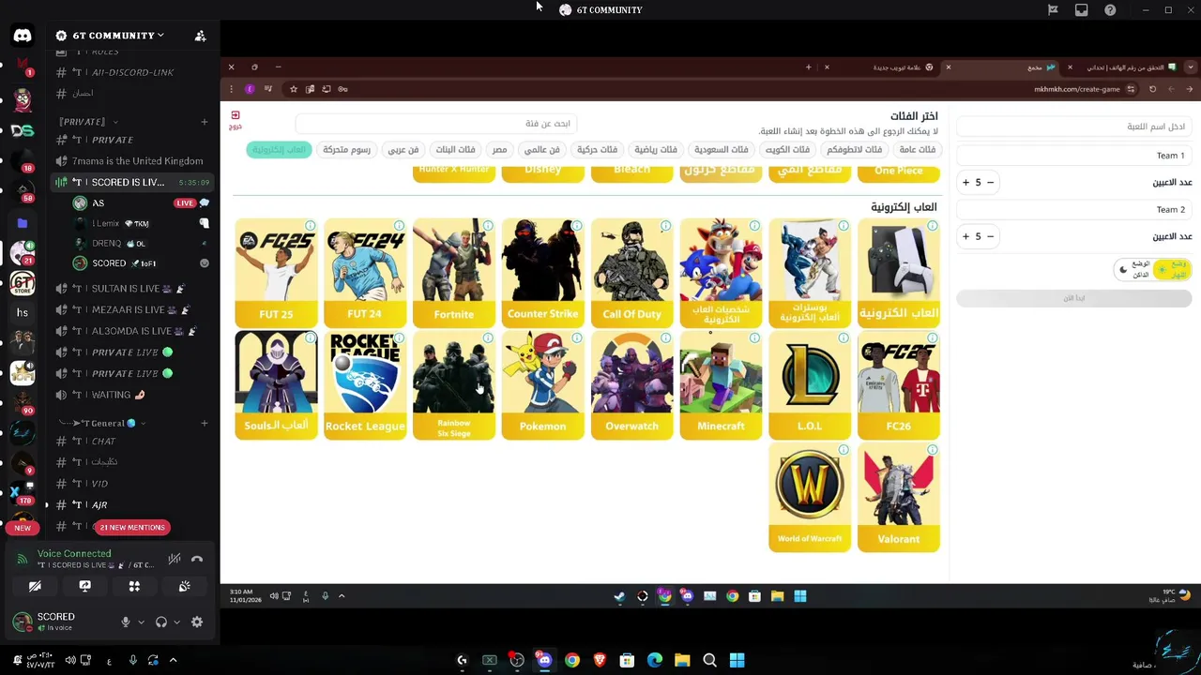Decrease Team 1 player count
The width and height of the screenshot is (1201, 675).
click(990, 183)
